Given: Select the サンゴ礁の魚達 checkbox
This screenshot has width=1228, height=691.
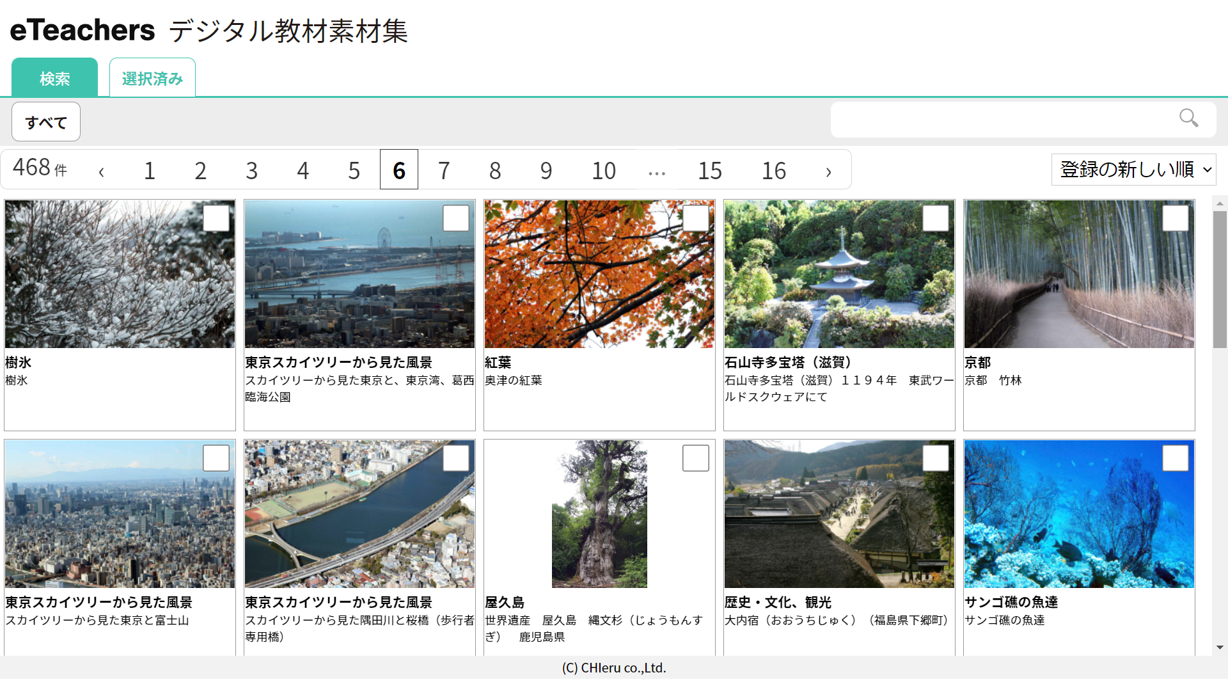Looking at the screenshot, I should 1176,458.
